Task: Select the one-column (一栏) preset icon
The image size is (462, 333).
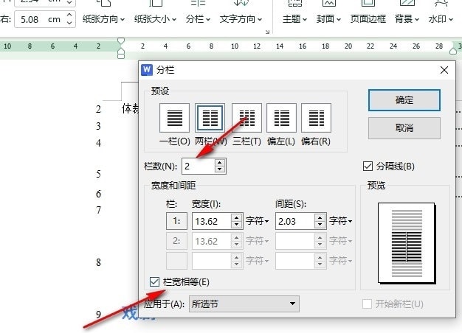Action: point(174,117)
